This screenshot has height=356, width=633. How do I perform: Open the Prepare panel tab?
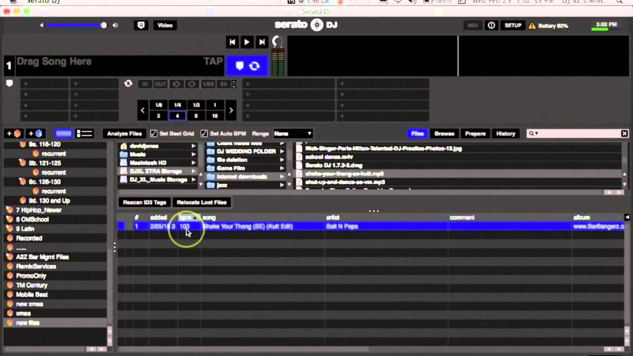click(475, 133)
